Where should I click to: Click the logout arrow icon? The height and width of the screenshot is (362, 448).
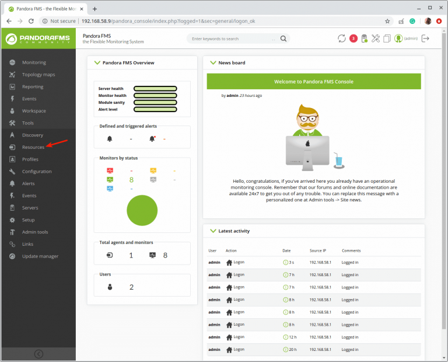425,39
